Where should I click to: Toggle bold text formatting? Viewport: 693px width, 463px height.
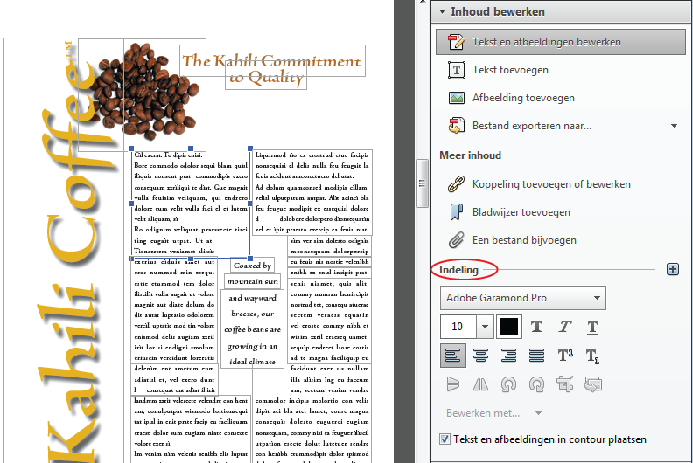pyautogui.click(x=537, y=327)
